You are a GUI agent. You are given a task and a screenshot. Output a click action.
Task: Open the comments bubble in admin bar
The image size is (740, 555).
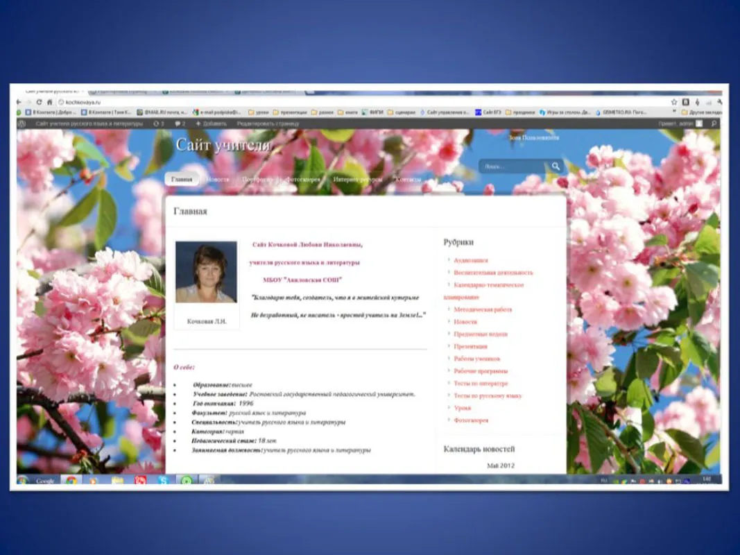click(180, 123)
